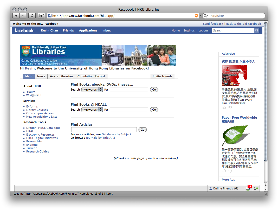Open Keywords dropdown under Find Books, ebooks

pos(92,90)
